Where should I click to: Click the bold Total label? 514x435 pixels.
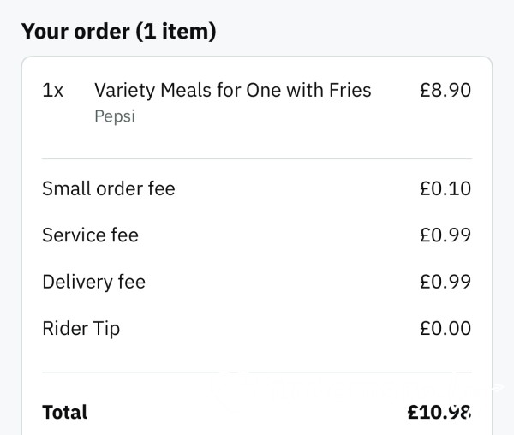(x=65, y=412)
